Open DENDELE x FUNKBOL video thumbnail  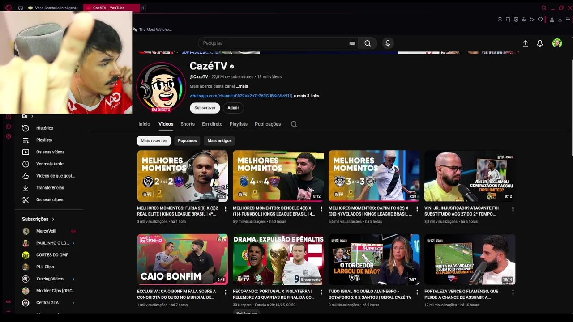(x=278, y=176)
